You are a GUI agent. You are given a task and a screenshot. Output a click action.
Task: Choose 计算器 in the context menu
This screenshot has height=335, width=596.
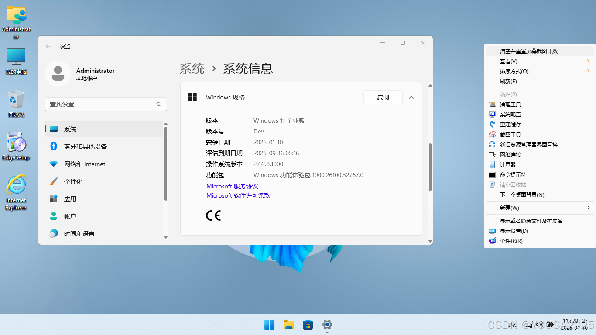coord(540,164)
